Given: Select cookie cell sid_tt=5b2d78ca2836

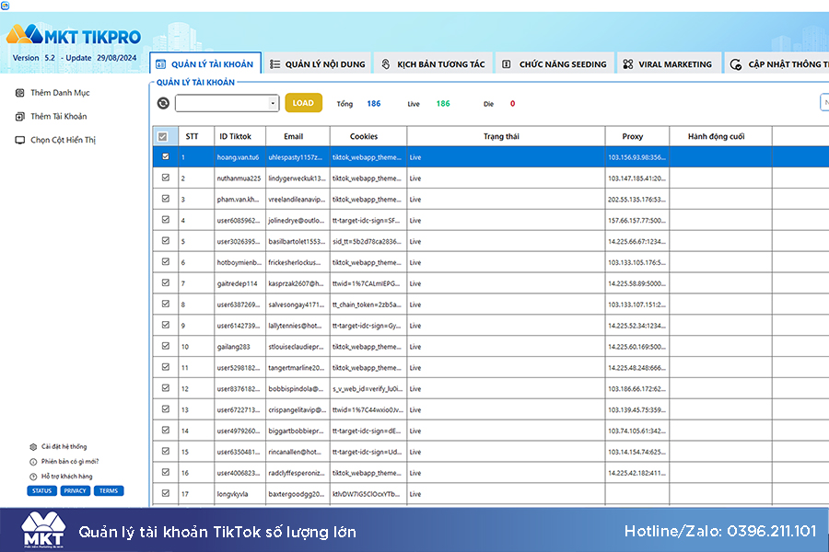Looking at the screenshot, I should [x=368, y=241].
